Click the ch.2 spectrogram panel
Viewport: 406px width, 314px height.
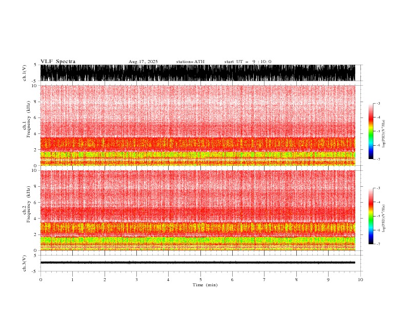[198, 210]
